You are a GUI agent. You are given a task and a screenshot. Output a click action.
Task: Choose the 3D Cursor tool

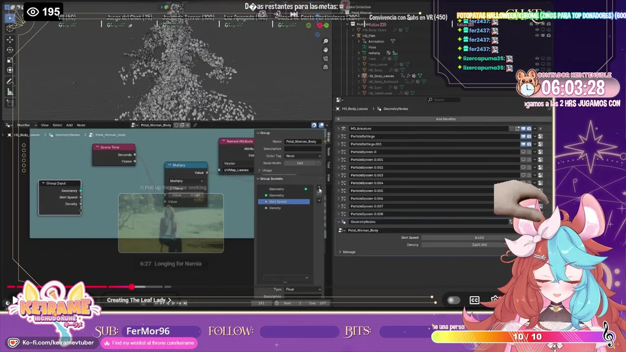coord(10,29)
